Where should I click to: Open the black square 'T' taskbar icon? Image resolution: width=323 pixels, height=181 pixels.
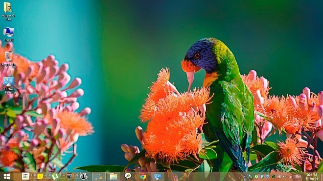69,176
